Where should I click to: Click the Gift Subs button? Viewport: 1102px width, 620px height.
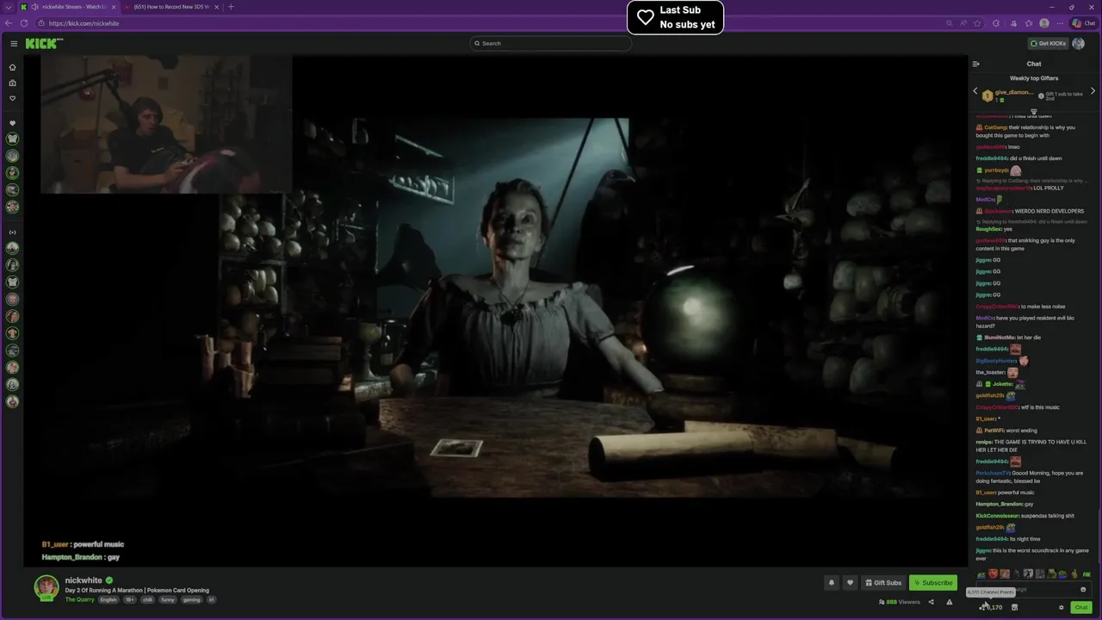[883, 583]
